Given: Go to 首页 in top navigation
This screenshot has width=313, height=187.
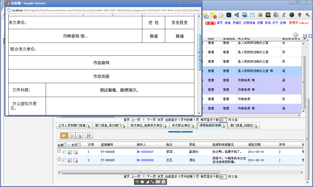Looking at the screenshot, I should [220, 23].
